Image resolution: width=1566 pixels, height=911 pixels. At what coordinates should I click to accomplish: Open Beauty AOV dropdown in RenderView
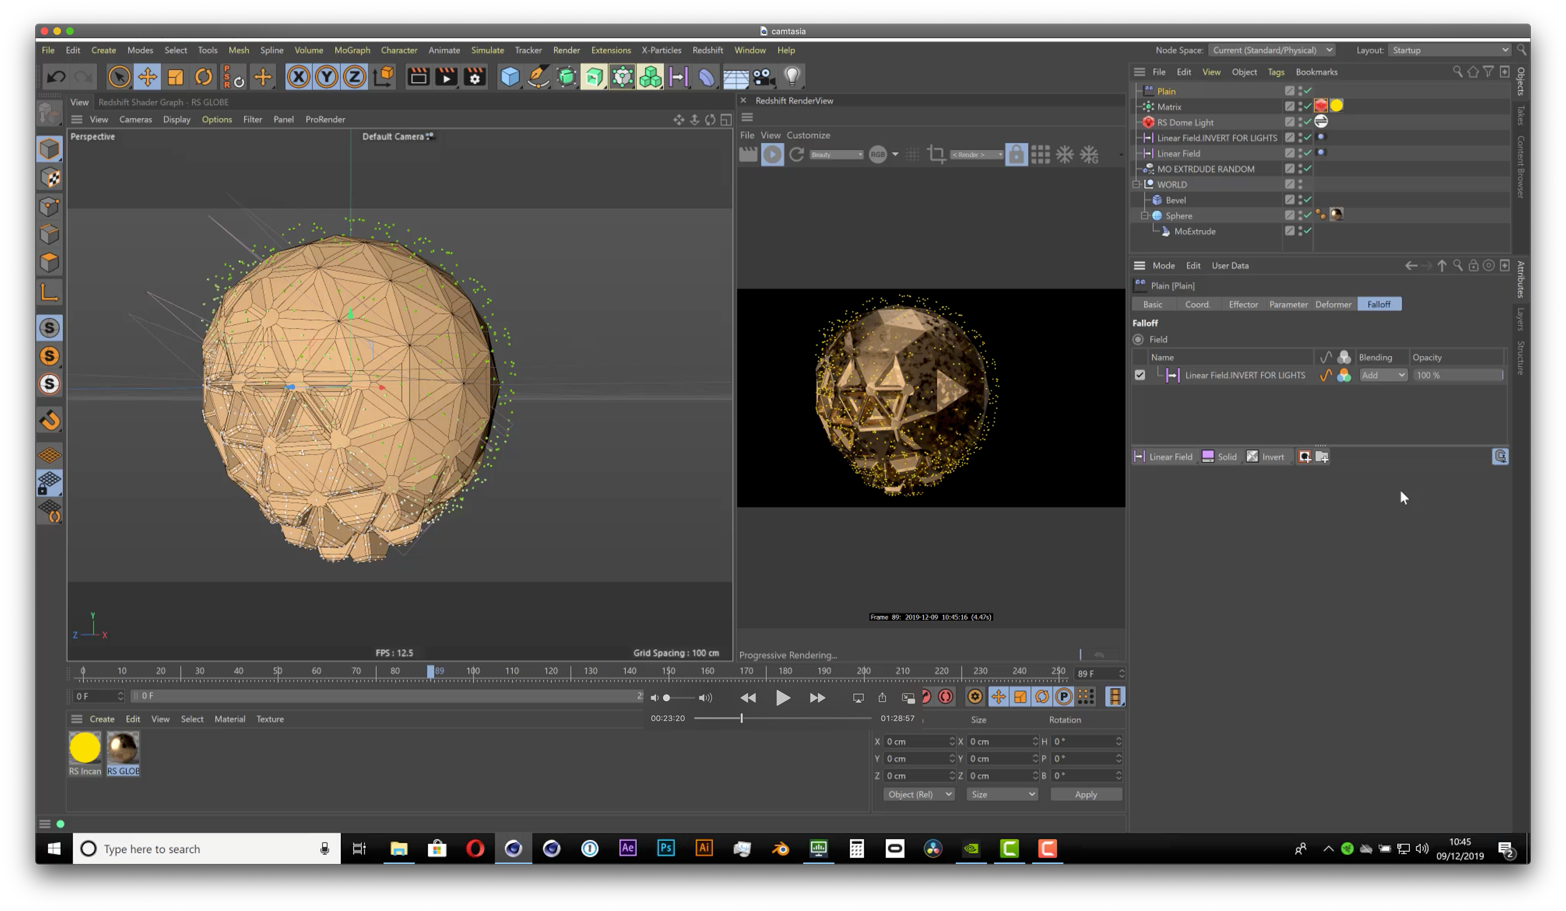point(836,155)
